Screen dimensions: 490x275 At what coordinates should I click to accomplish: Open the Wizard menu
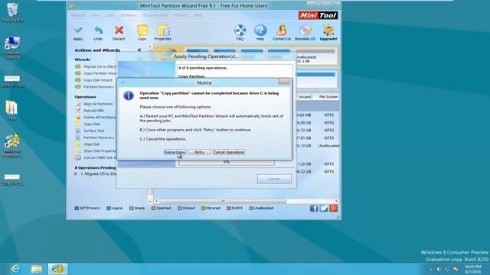click(x=181, y=15)
